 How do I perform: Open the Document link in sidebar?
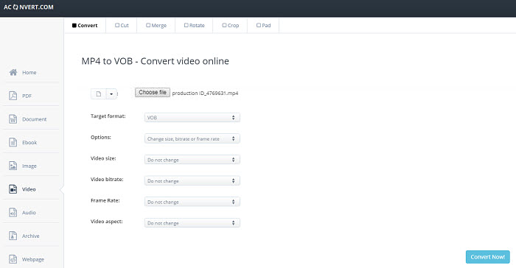[x=34, y=119]
